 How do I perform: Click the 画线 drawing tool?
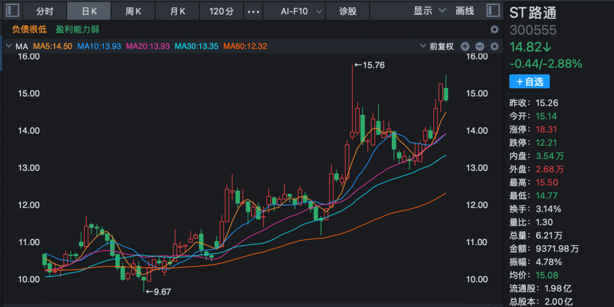[x=464, y=11]
